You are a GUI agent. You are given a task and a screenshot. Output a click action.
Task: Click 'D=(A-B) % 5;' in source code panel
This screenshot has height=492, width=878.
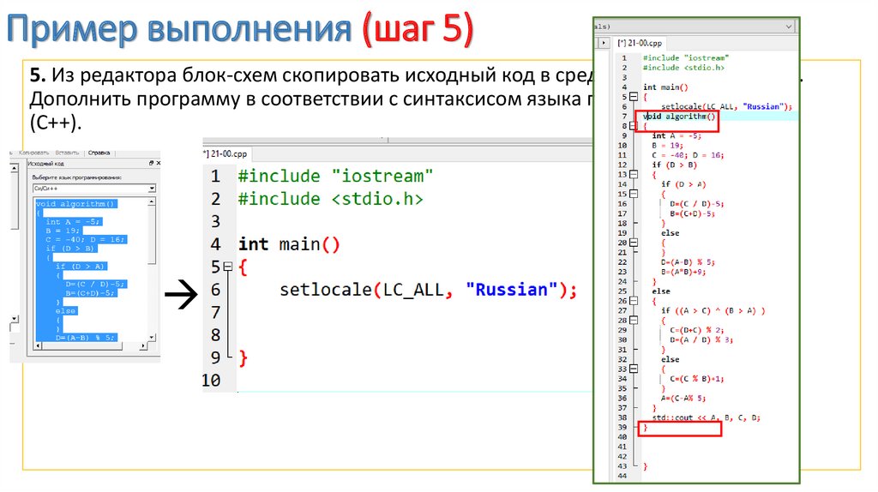[86, 338]
